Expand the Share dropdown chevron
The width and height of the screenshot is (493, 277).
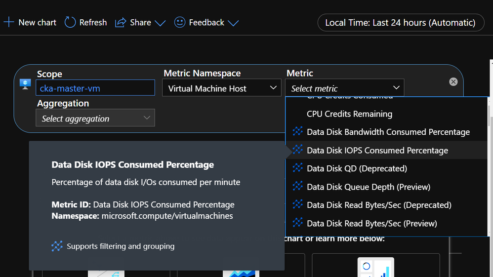160,23
